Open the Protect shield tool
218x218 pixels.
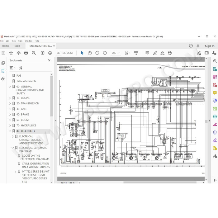coord(215,132)
